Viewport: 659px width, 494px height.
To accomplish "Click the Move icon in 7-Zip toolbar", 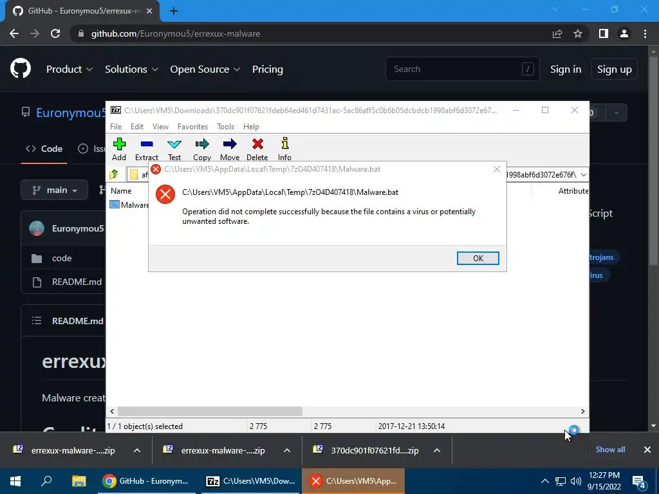I will 230,144.
